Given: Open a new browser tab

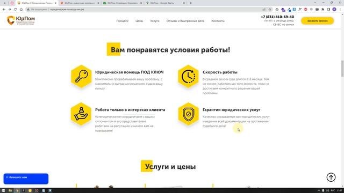Looking at the screenshot, I should (x=191, y=3).
